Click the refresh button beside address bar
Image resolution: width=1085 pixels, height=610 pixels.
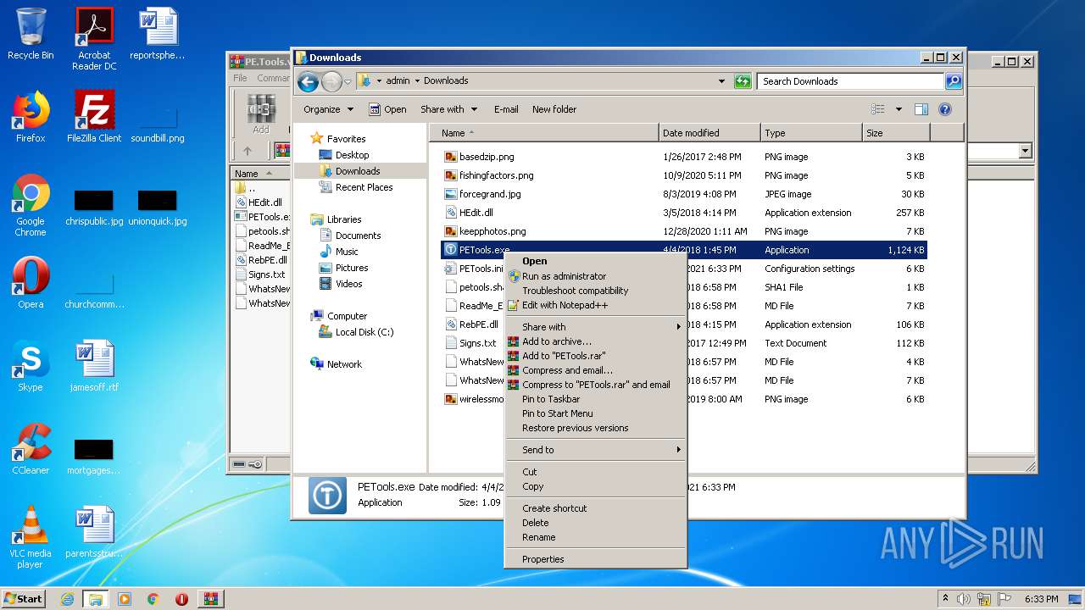[743, 81]
